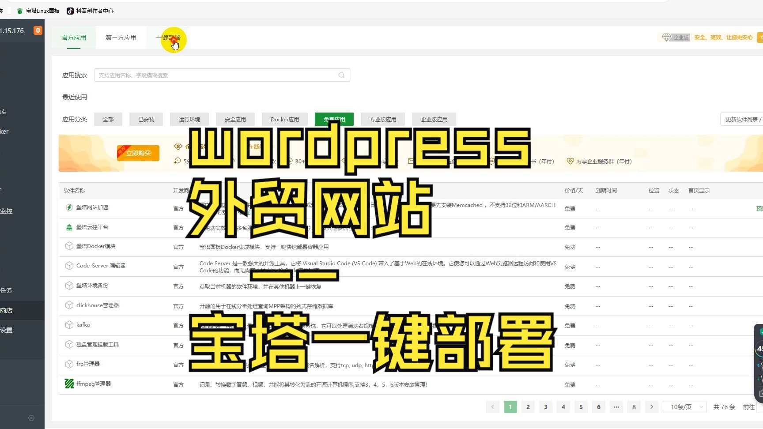Filter by 企业版应用 category

pyautogui.click(x=434, y=119)
